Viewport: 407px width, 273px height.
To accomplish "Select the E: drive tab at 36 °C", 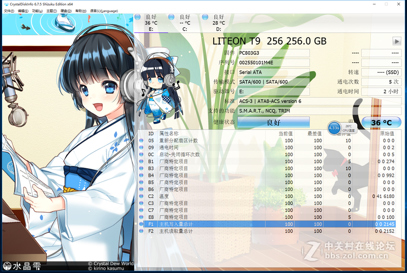I will [151, 23].
